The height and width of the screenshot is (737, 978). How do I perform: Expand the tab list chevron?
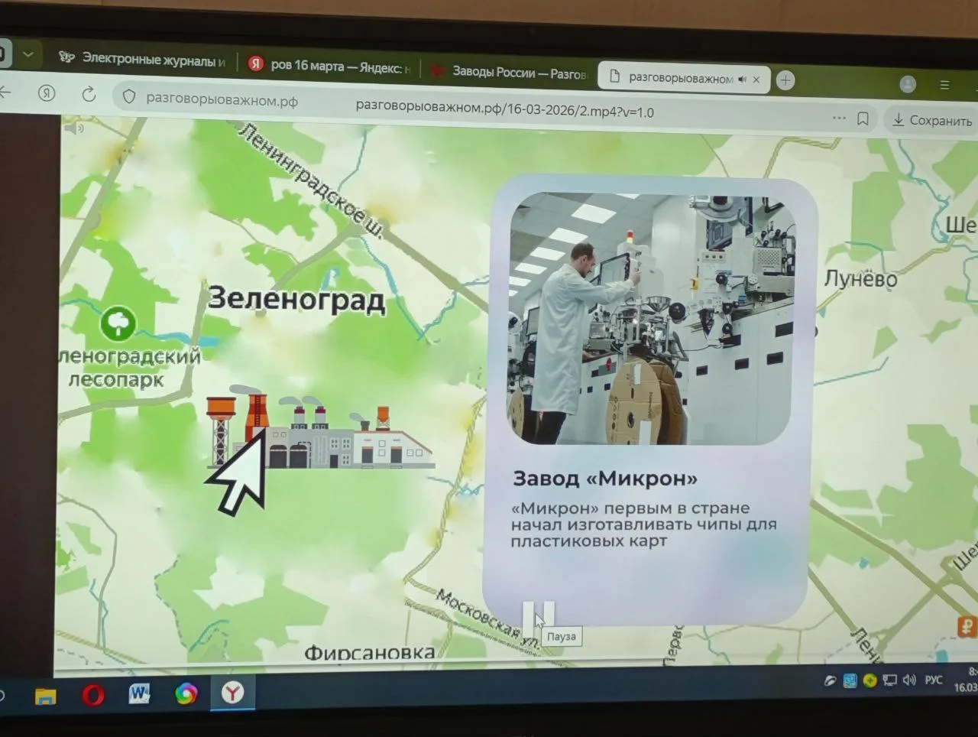click(x=28, y=54)
